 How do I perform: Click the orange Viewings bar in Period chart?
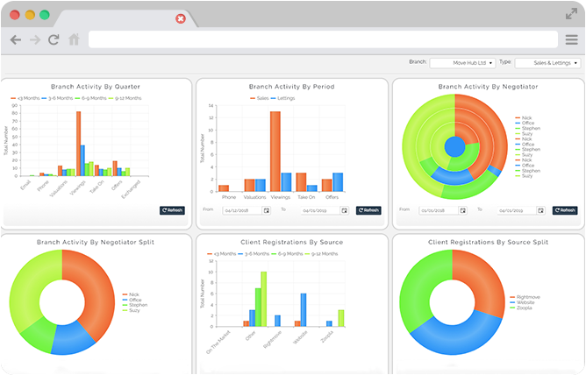[275, 152]
